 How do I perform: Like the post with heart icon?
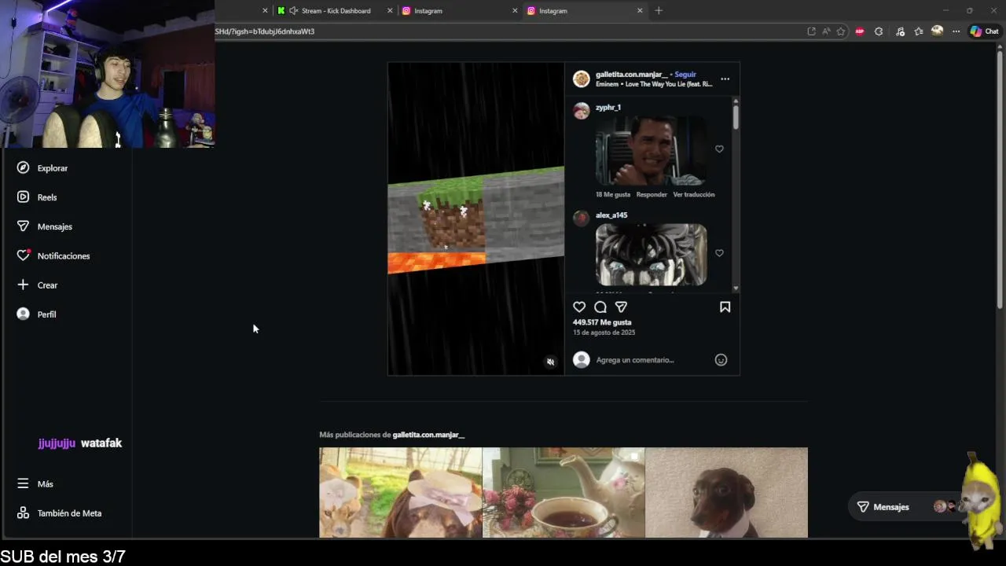tap(579, 307)
